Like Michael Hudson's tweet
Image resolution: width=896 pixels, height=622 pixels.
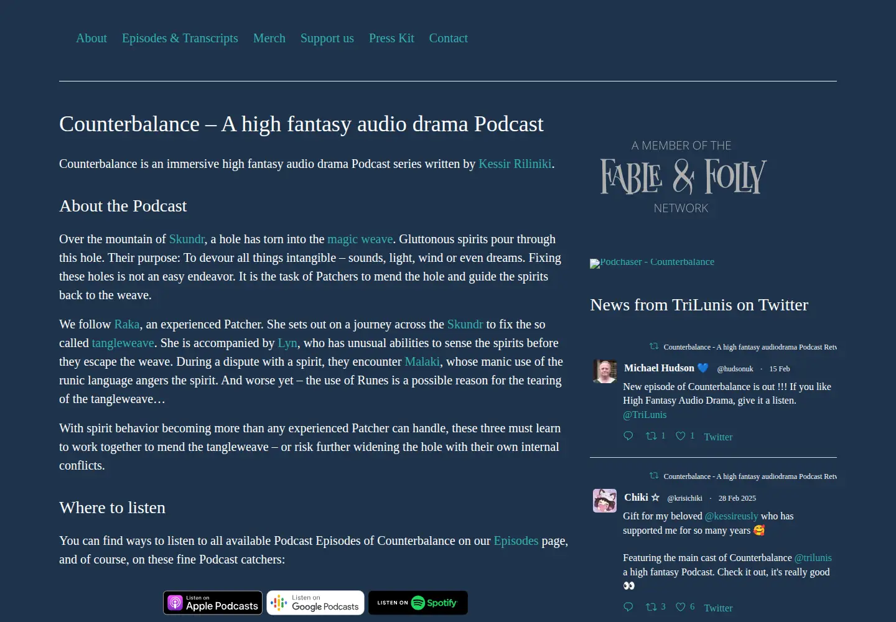pyautogui.click(x=685, y=436)
